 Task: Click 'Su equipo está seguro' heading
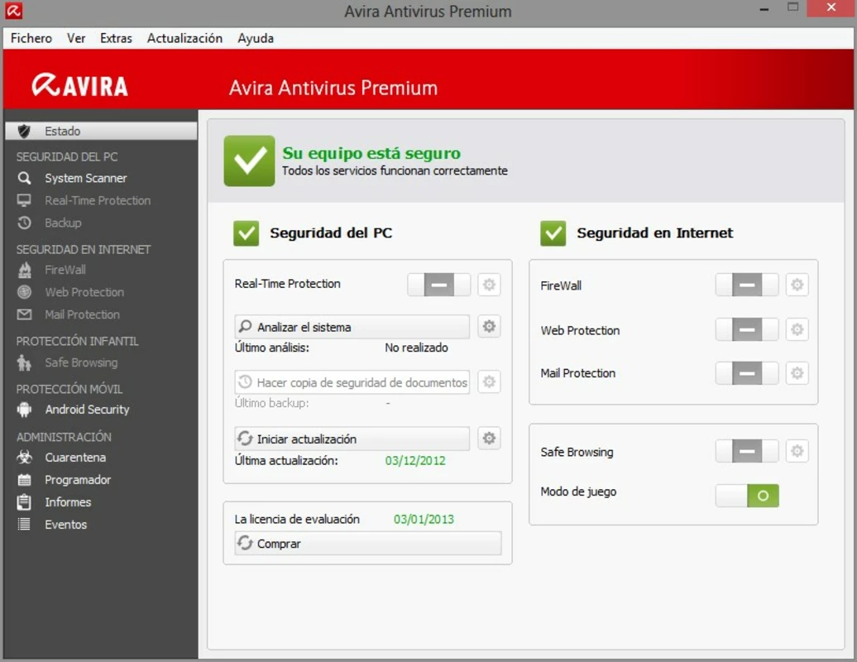coord(371,154)
